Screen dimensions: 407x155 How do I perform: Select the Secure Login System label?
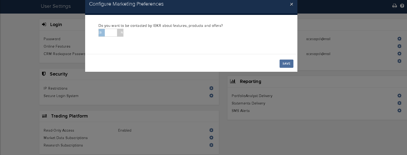(61, 96)
